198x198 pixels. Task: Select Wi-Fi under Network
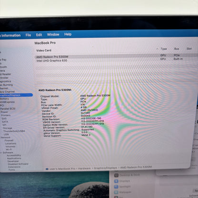click(x=9, y=149)
